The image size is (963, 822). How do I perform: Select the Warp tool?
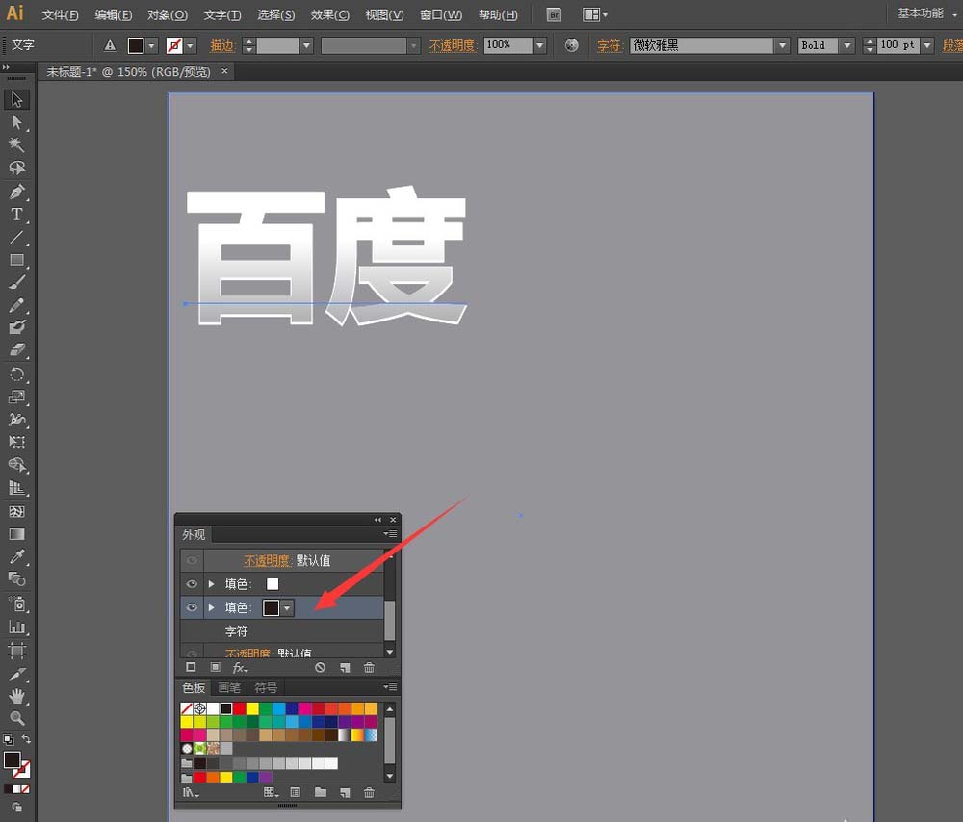click(16, 420)
